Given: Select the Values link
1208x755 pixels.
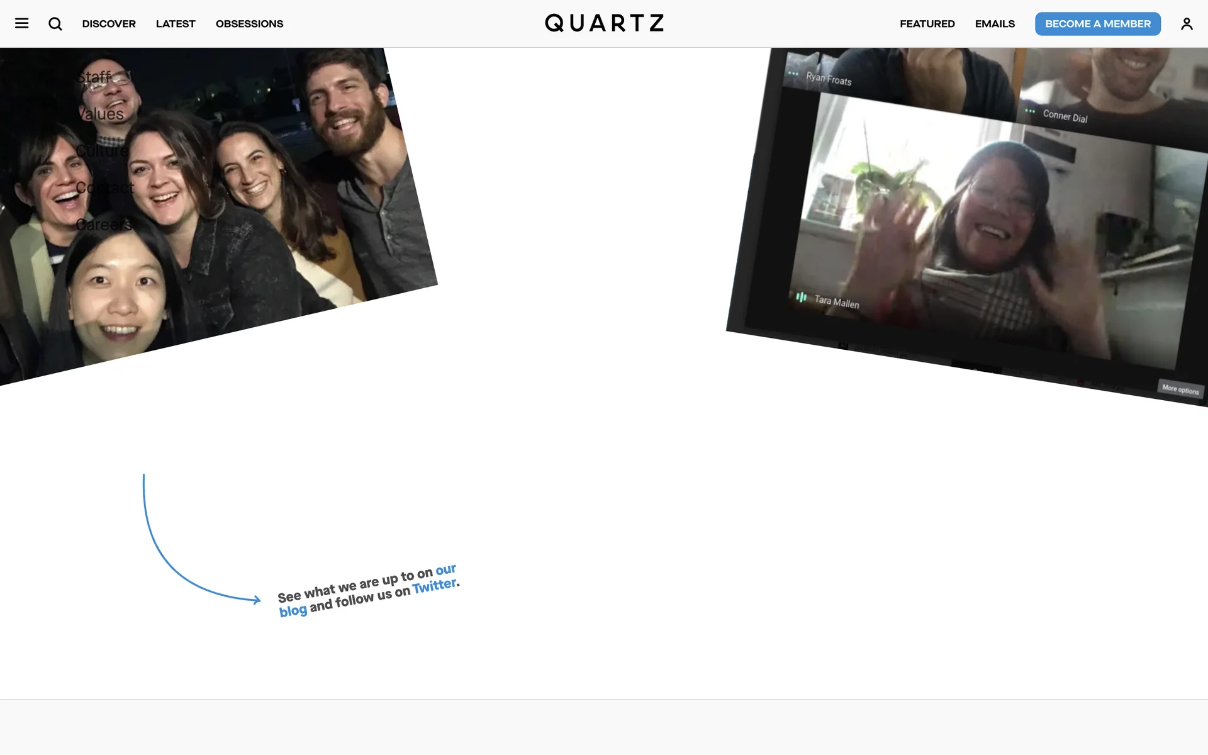Looking at the screenshot, I should tap(101, 115).
